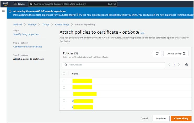Navigate to Manage breadcrumb
The width and height of the screenshot is (194, 123).
32,24
